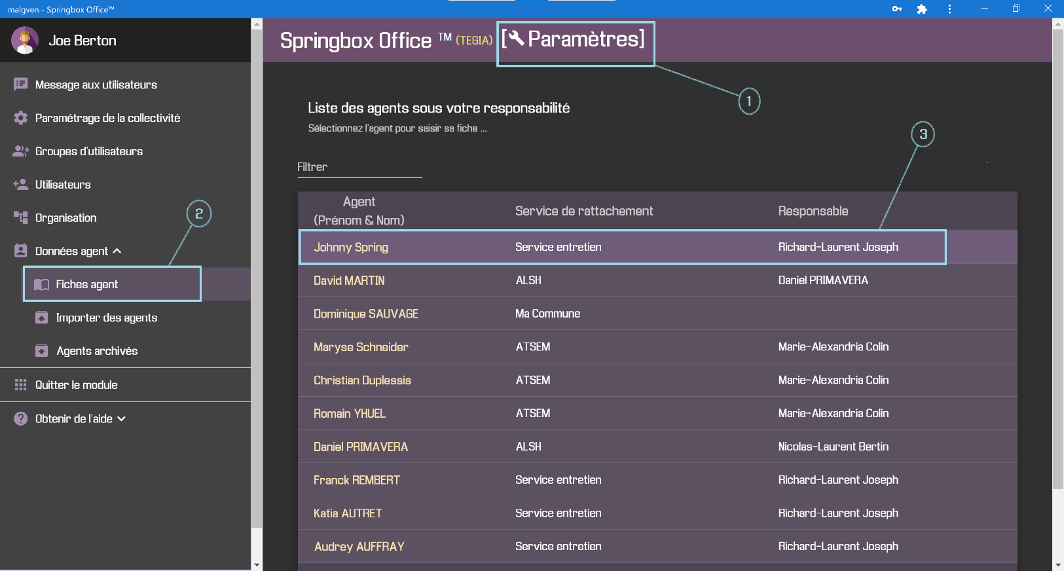The image size is (1064, 571).
Task: Click the puzzle extensions icon in title bar
Action: [x=922, y=9]
